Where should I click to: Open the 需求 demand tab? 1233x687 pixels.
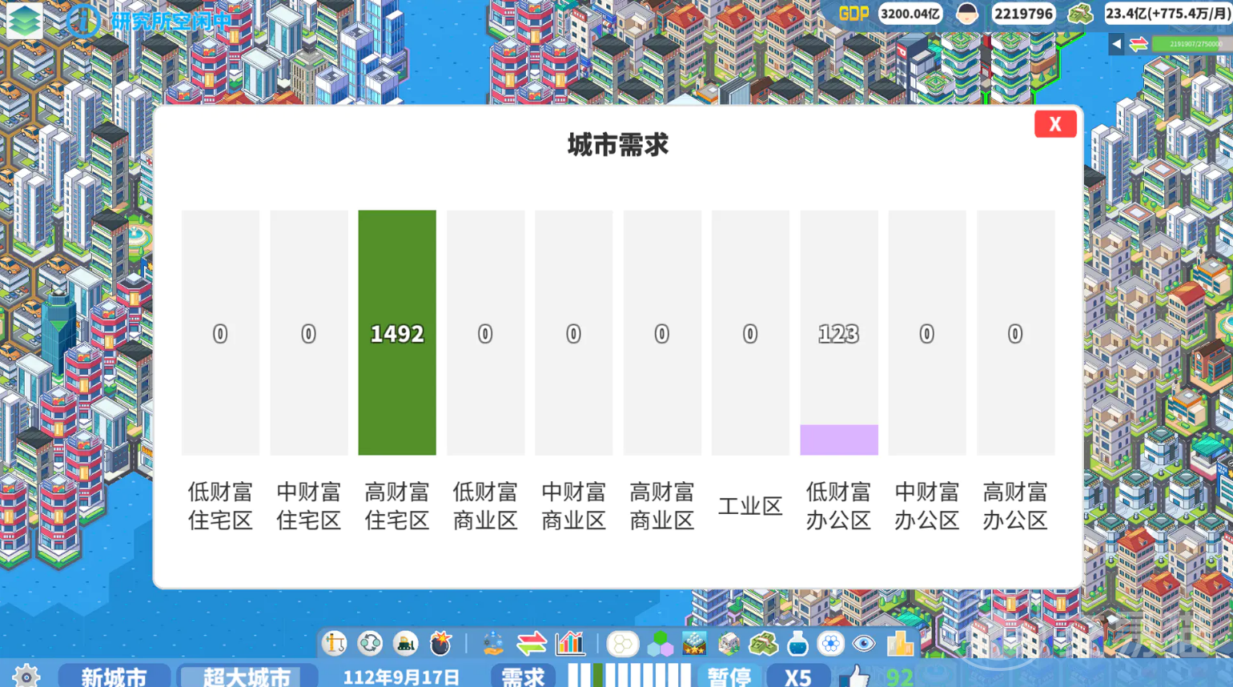coord(523,677)
